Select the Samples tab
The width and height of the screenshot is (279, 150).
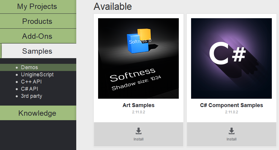click(37, 51)
